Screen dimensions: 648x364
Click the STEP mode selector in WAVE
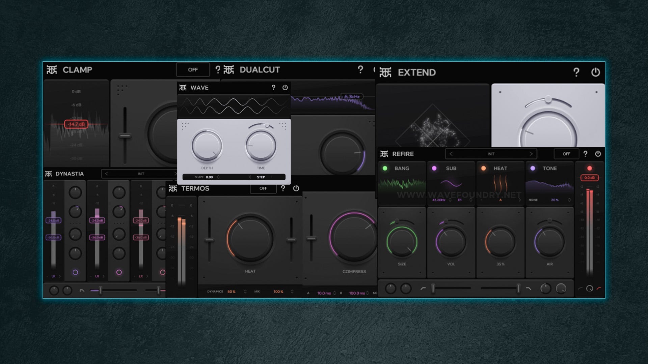(261, 177)
